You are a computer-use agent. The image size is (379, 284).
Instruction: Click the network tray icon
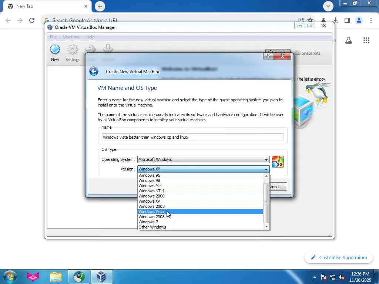pos(333,277)
